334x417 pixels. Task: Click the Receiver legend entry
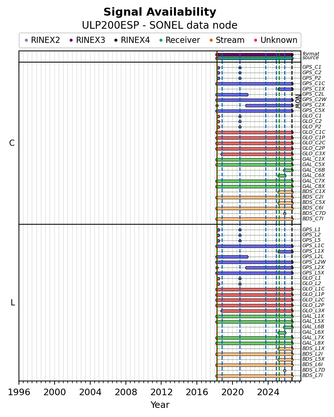tap(180, 40)
